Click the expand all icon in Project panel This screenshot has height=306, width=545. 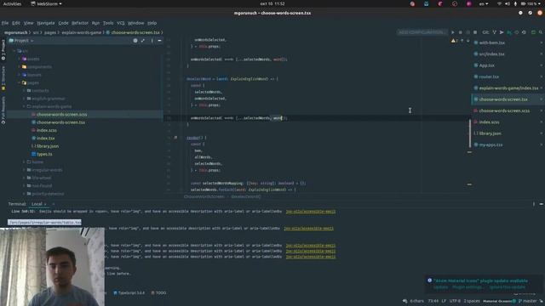(x=143, y=41)
